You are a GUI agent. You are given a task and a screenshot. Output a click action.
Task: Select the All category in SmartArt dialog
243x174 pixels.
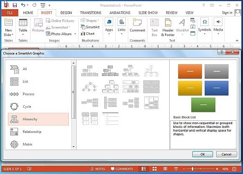tap(38, 69)
